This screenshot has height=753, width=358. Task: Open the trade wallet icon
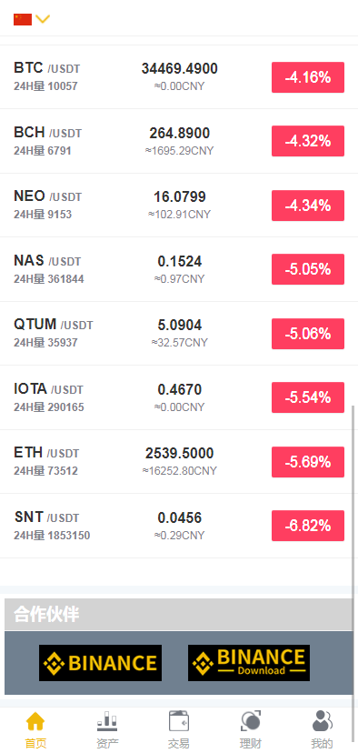[179, 721]
